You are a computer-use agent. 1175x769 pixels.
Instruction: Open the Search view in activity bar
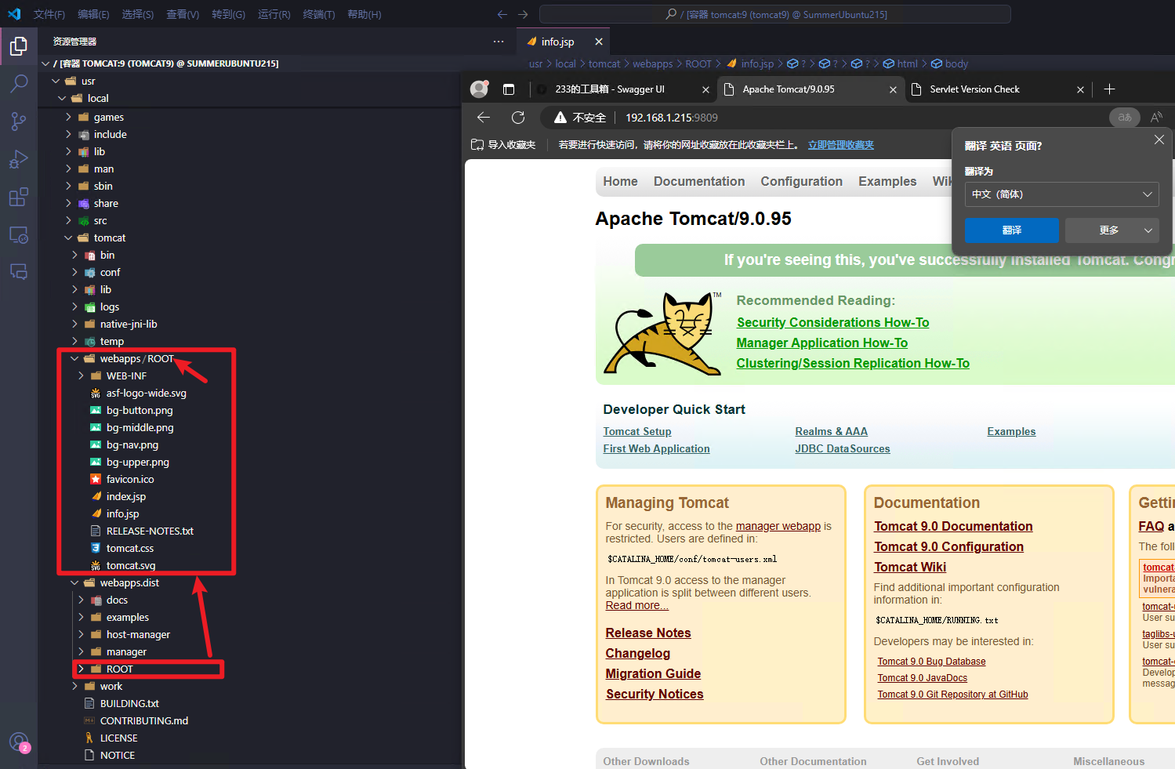point(19,84)
